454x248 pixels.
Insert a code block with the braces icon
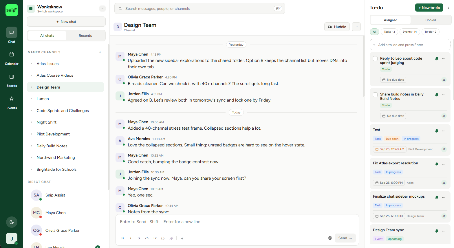tap(163, 238)
